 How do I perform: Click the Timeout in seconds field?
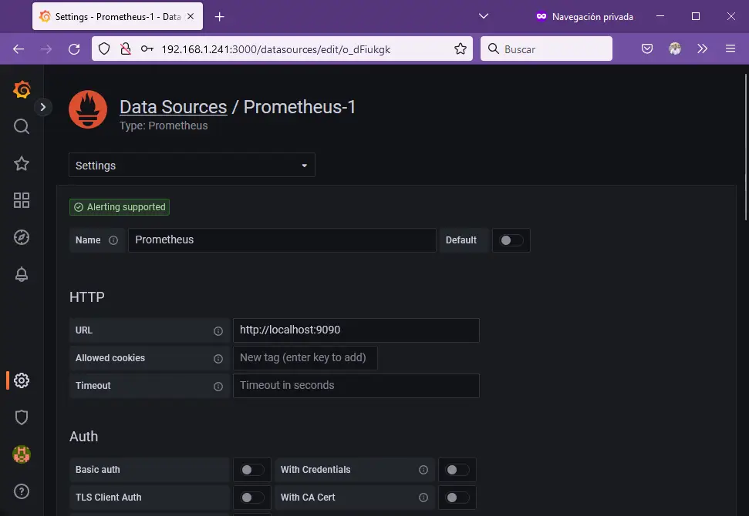click(356, 385)
